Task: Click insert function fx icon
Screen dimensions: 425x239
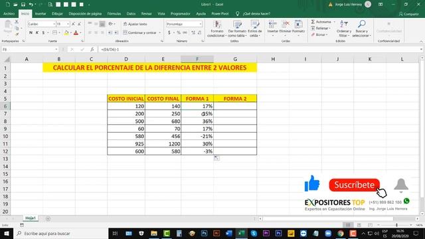Action: pyautogui.click(x=92, y=50)
